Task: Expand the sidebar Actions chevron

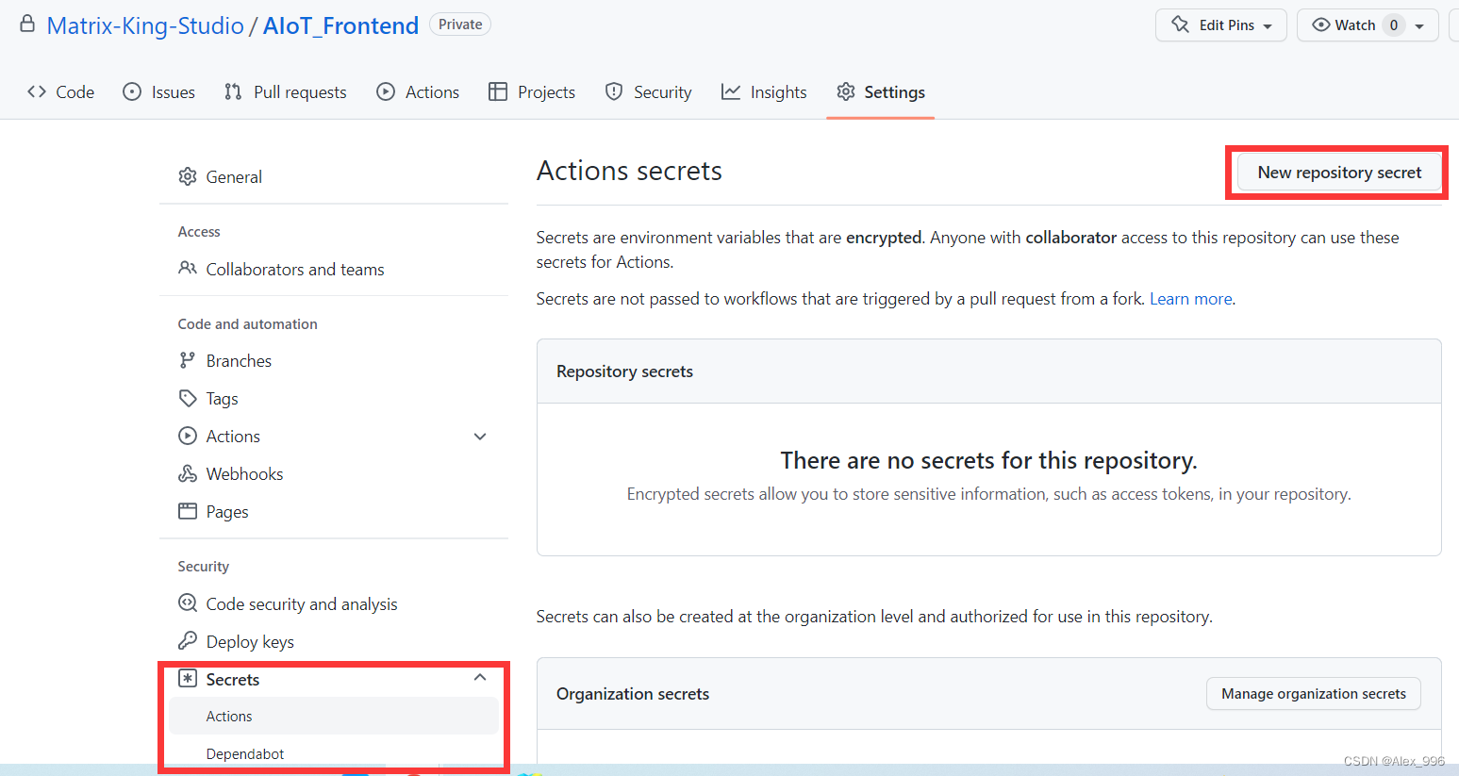Action: 480,436
